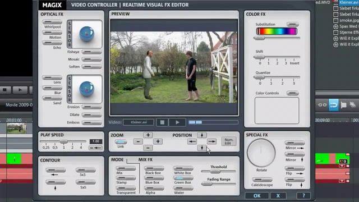This screenshot has width=359, height=202.
Task: Play the preview video
Action: (177, 122)
